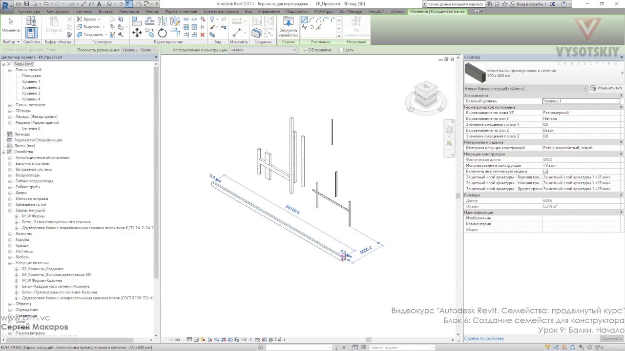Open the Архитектура ribbon tab
Screen dimensions: 625x351
(x=29, y=11)
